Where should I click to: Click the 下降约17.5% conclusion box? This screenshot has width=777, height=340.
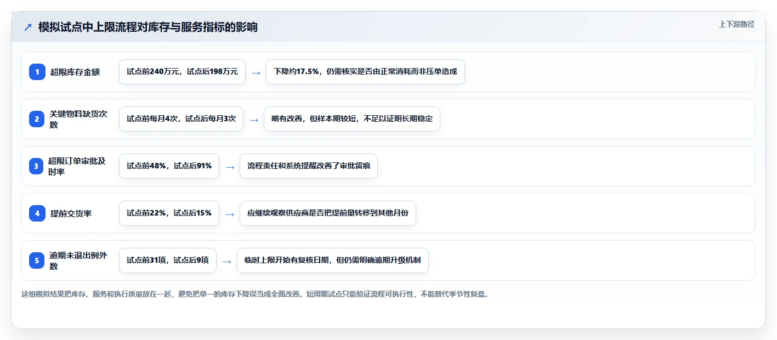tap(365, 72)
